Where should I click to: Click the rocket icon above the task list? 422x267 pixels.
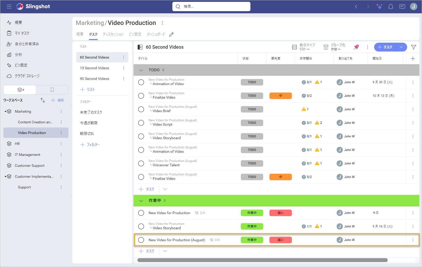click(356, 47)
